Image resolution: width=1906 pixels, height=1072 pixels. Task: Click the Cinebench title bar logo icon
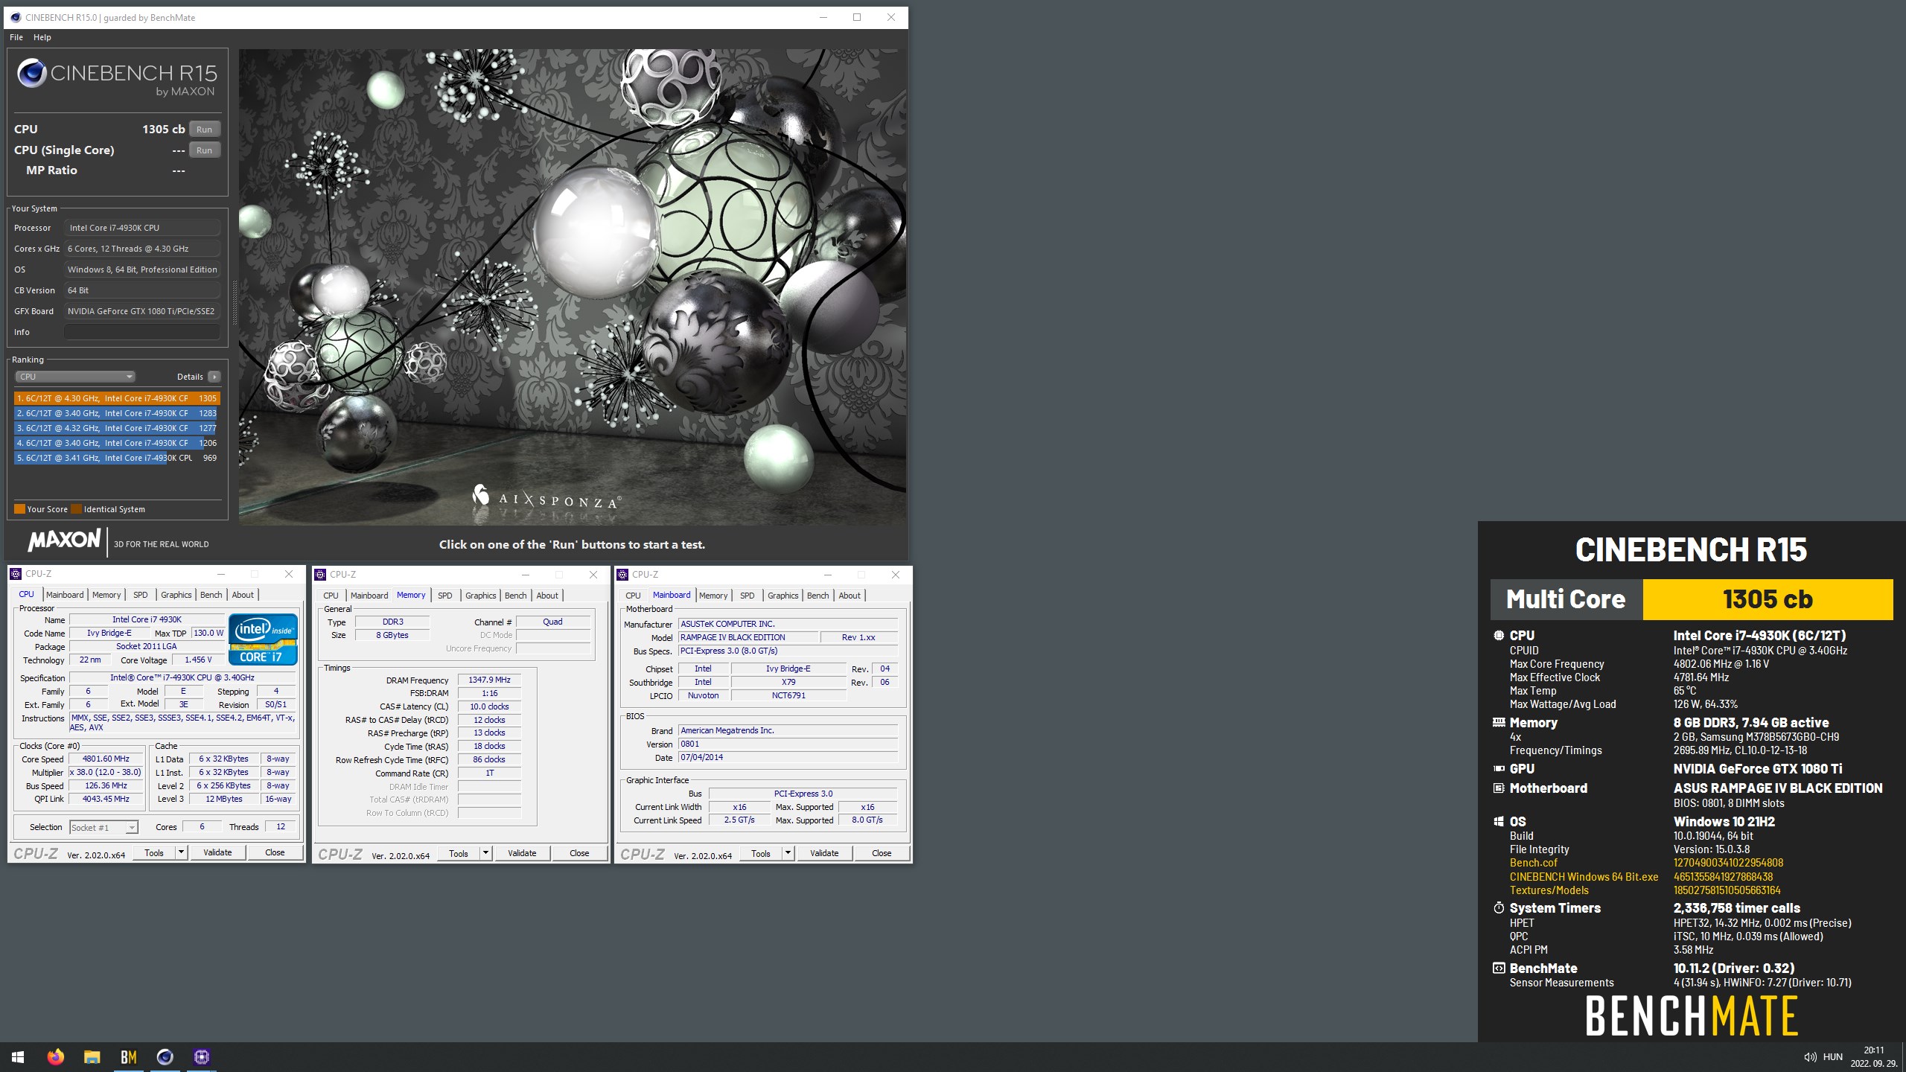click(16, 17)
